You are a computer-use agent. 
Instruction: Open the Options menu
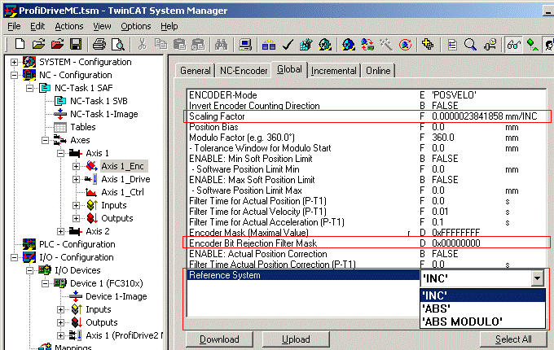click(x=136, y=27)
